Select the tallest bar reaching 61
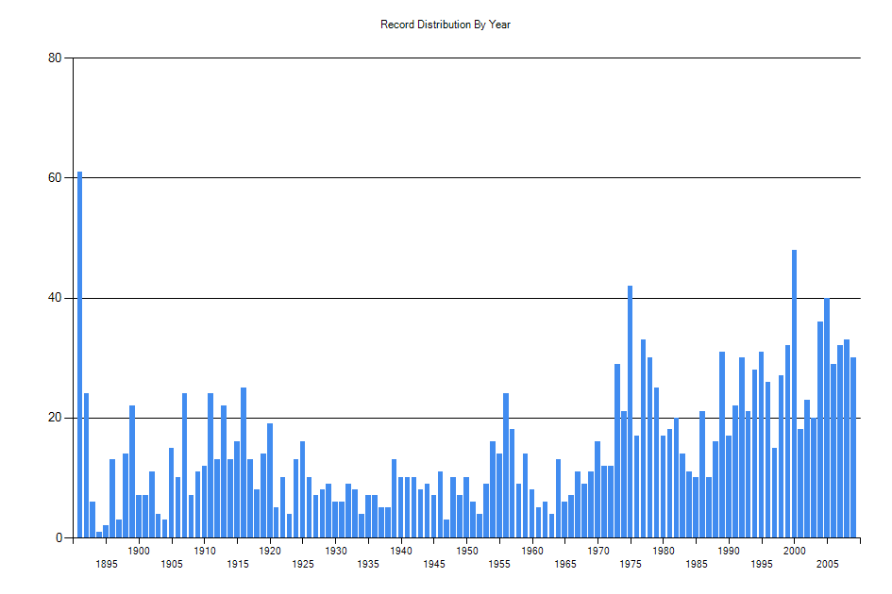892x594 pixels. click(x=79, y=355)
